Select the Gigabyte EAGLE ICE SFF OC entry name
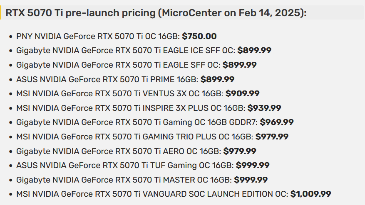 pyautogui.click(x=126, y=51)
